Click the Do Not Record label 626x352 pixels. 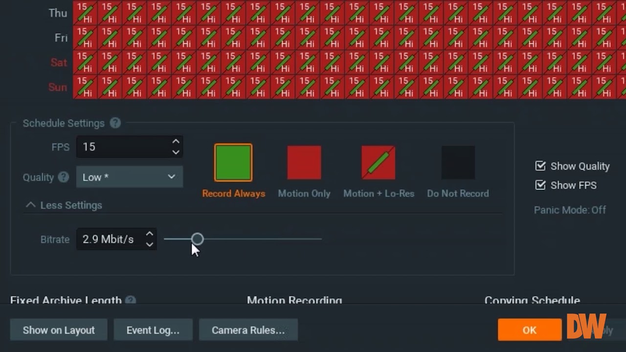coord(458,194)
